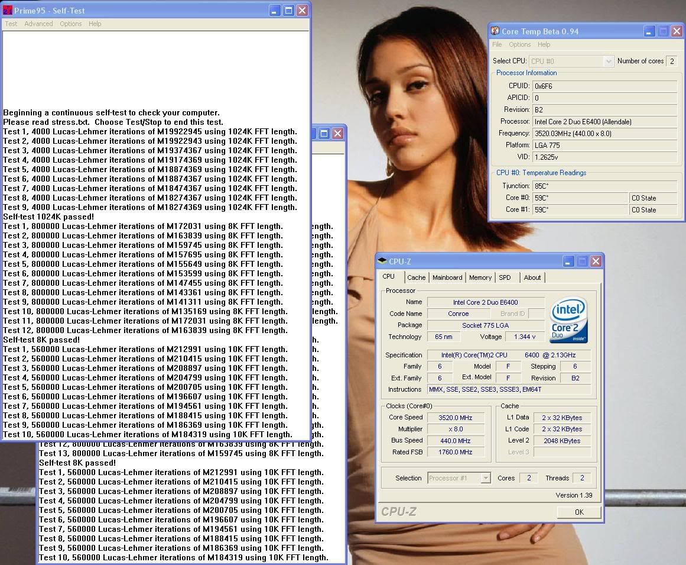Click the Threads count field in CPU-Z

click(582, 478)
